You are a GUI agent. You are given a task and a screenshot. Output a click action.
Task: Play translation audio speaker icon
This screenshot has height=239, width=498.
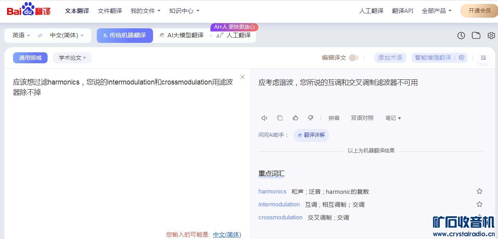(264, 118)
